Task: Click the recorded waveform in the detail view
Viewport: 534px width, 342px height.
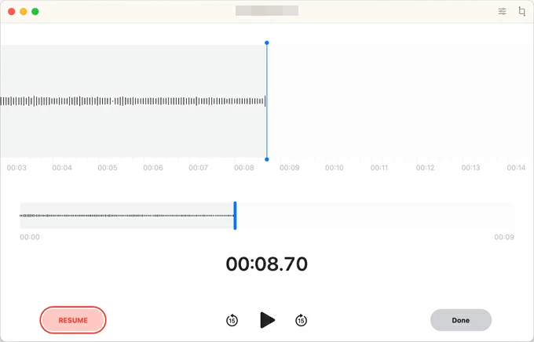Action: pyautogui.click(x=133, y=101)
